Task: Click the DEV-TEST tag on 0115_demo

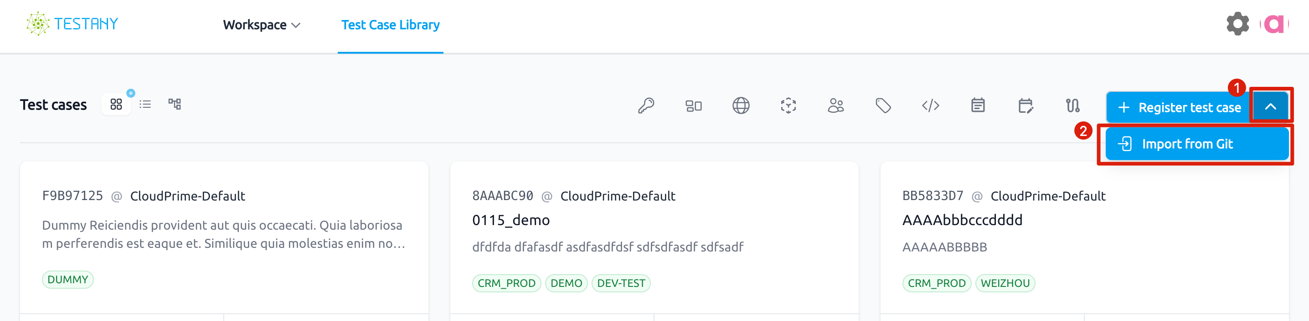Action: 621,283
